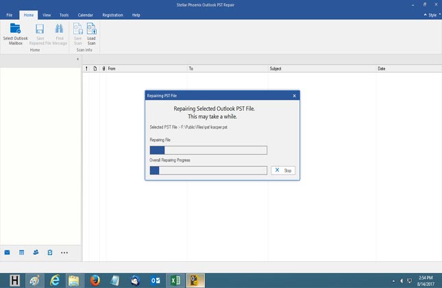Image resolution: width=442 pixels, height=288 pixels.
Task: Click the Stellar PST Repair taskbar icon
Action: pyautogui.click(x=195, y=280)
